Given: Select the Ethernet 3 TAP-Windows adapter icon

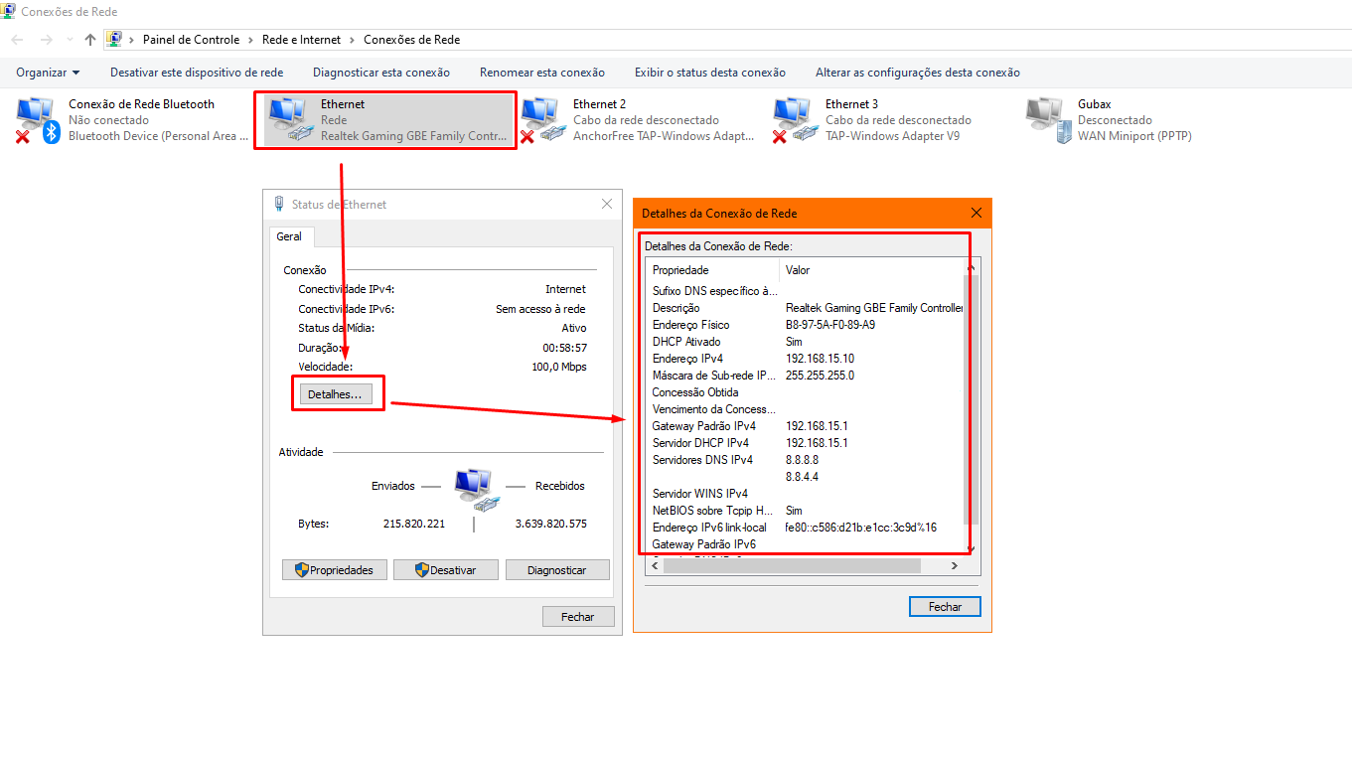Looking at the screenshot, I should tap(795, 120).
